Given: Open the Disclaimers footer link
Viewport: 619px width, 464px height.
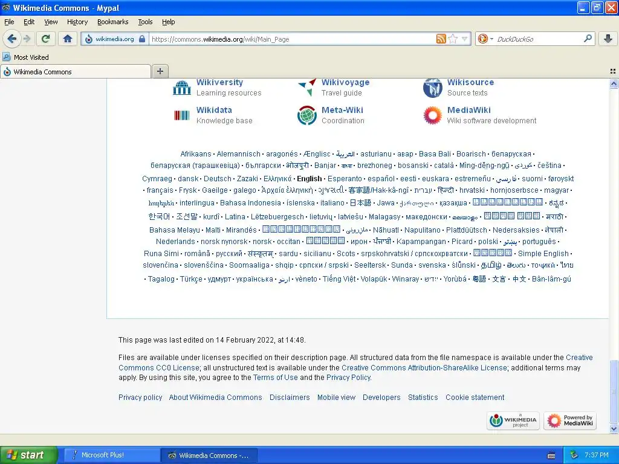Looking at the screenshot, I should [290, 398].
